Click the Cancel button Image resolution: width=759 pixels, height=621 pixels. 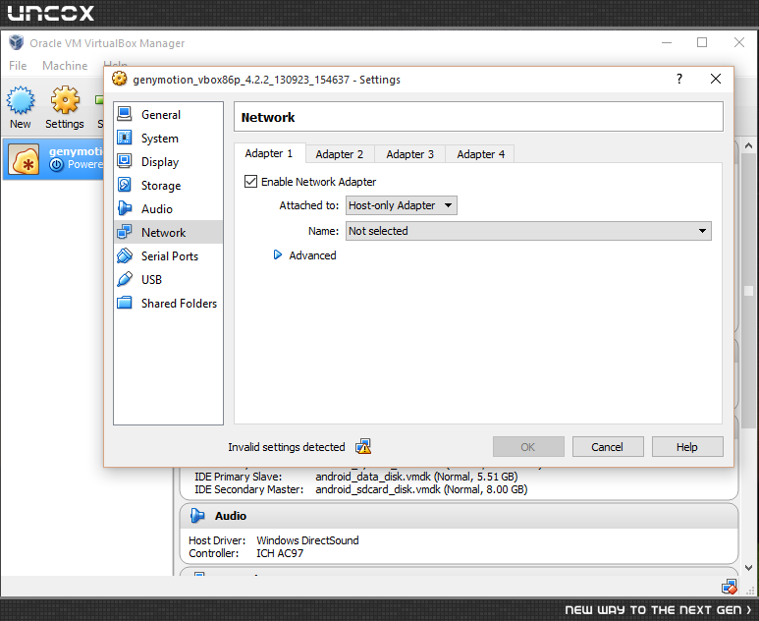tap(608, 447)
